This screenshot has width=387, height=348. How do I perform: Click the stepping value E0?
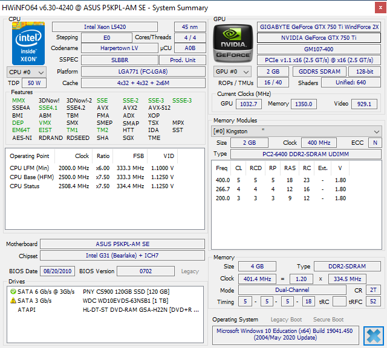106,37
